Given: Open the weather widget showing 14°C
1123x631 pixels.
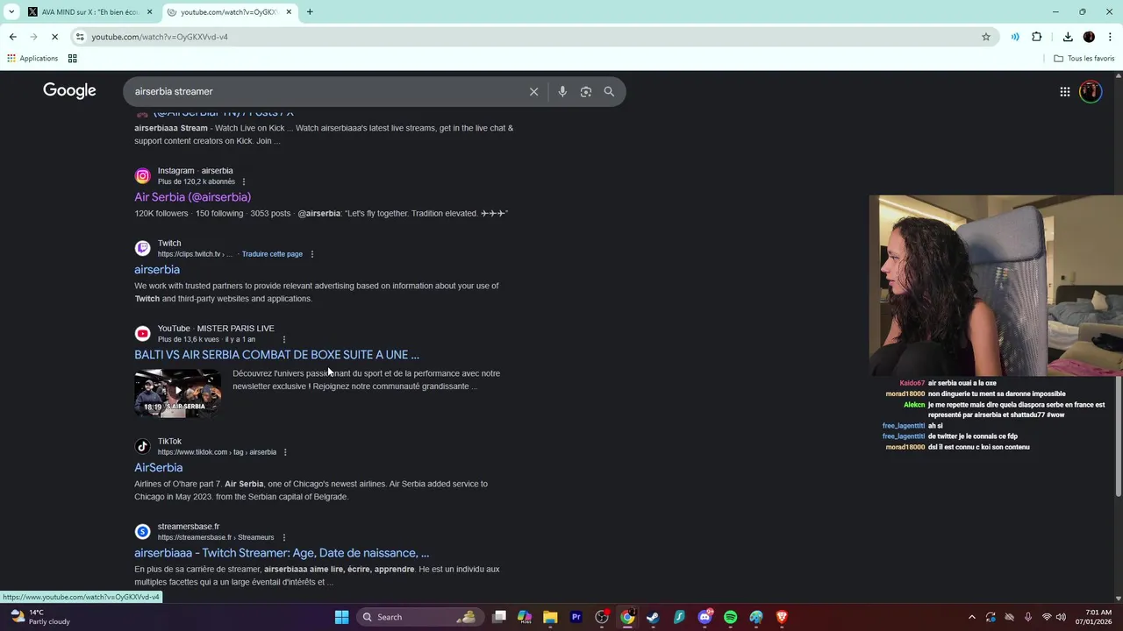Looking at the screenshot, I should point(40,617).
